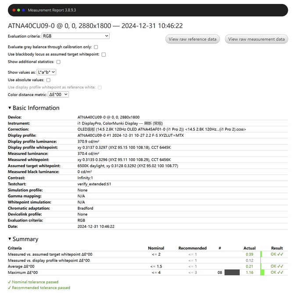The image size is (294, 293).
Task: Click the Correction value starting with OLED
Action: [161, 129]
